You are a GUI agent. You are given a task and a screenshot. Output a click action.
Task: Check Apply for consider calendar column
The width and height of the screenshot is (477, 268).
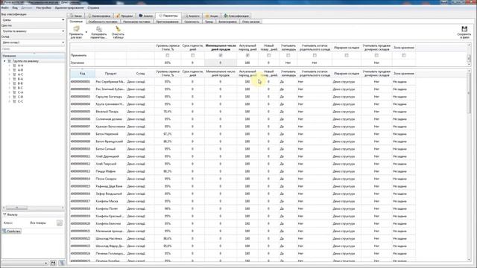[x=288, y=55]
